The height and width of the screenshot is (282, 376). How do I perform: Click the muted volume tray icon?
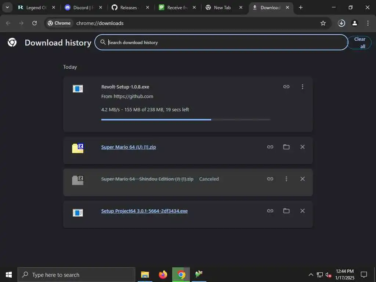pyautogui.click(x=328, y=275)
